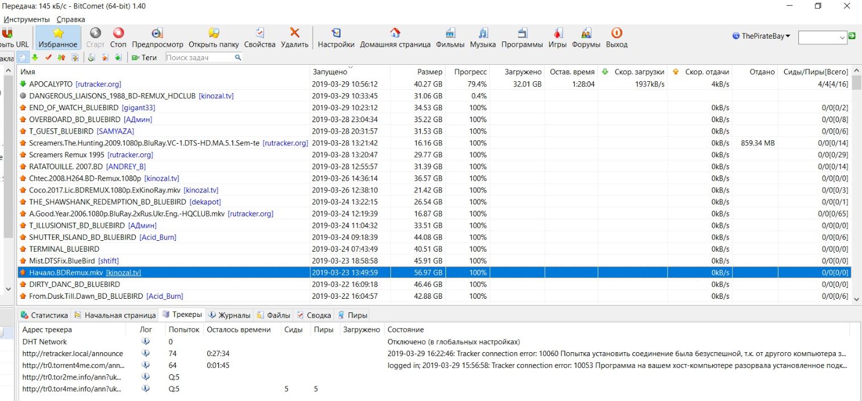Toggle the red checkmark completed-tasks filter
This screenshot has width=862, height=401.
tap(48, 57)
